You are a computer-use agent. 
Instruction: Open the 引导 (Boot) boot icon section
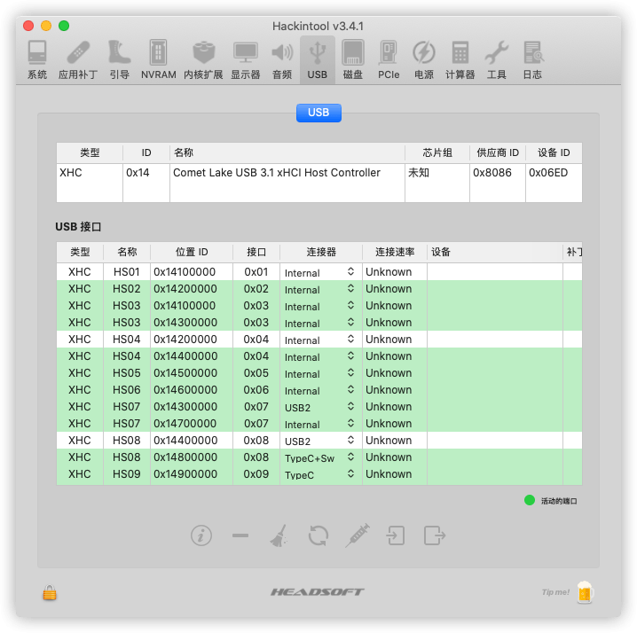[120, 59]
